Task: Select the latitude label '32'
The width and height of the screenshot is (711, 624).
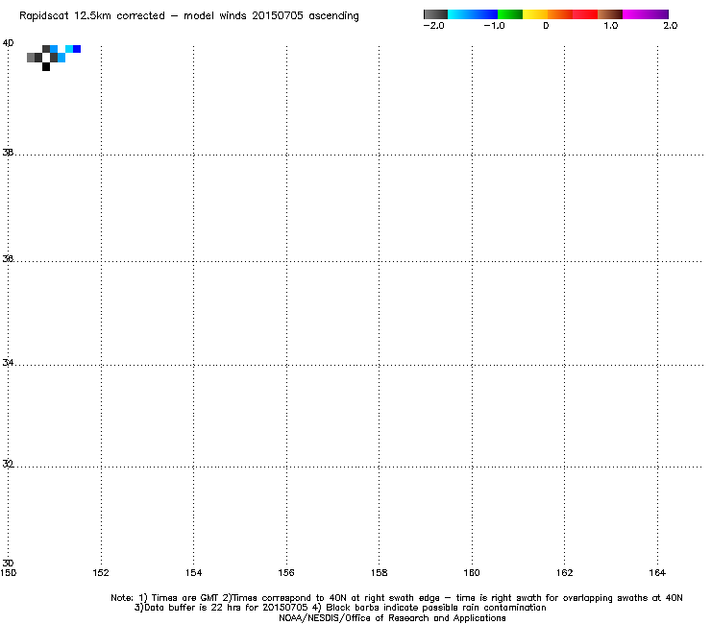Action: click(8, 464)
